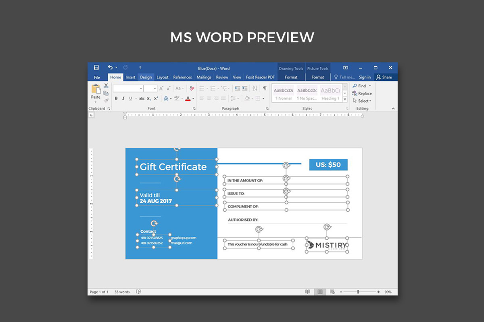The height and width of the screenshot is (322, 484).
Task: Open the Change Case dropdown
Action: 179,88
